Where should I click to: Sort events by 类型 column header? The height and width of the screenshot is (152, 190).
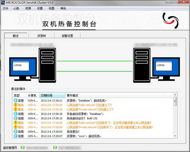click(x=20, y=95)
